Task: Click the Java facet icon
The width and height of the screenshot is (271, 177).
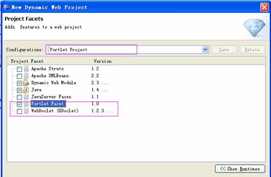Action: tap(26, 90)
